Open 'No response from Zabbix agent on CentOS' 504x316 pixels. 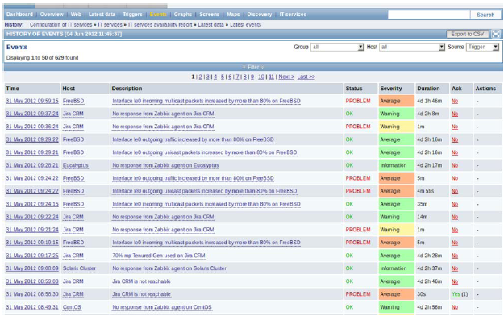(x=162, y=307)
